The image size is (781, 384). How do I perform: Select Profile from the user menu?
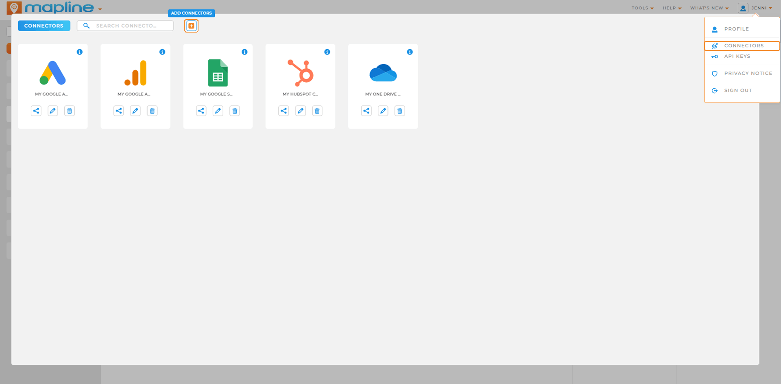(736, 29)
